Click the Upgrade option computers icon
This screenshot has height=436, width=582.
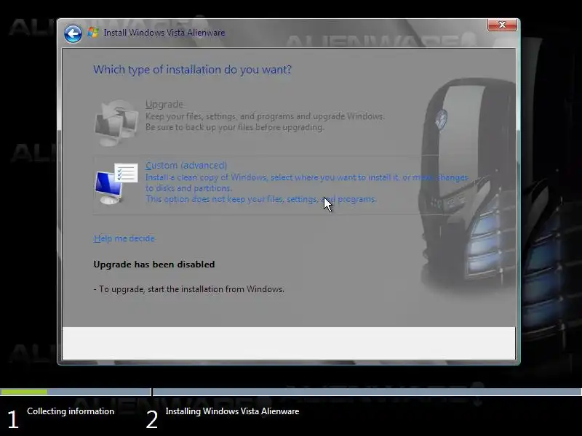[116, 123]
